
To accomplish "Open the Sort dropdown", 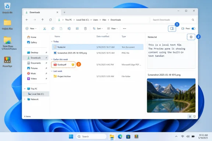I will [x=98, y=29].
